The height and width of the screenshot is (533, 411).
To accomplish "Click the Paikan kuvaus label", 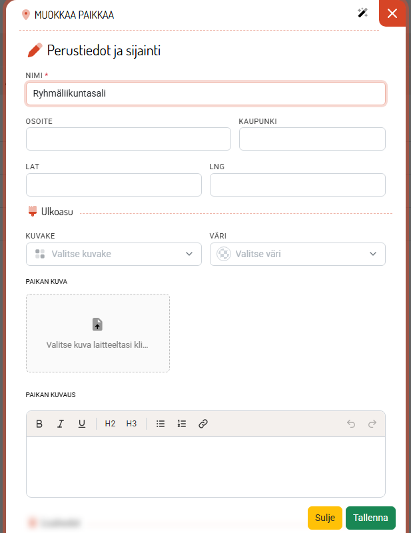I will pyautogui.click(x=51, y=394).
